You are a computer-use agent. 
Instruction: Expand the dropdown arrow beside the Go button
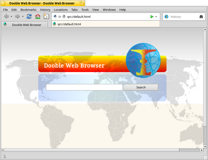pos(156,17)
